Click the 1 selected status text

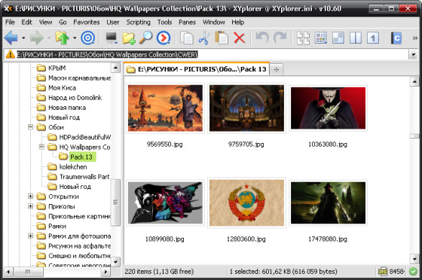pyautogui.click(x=283, y=272)
